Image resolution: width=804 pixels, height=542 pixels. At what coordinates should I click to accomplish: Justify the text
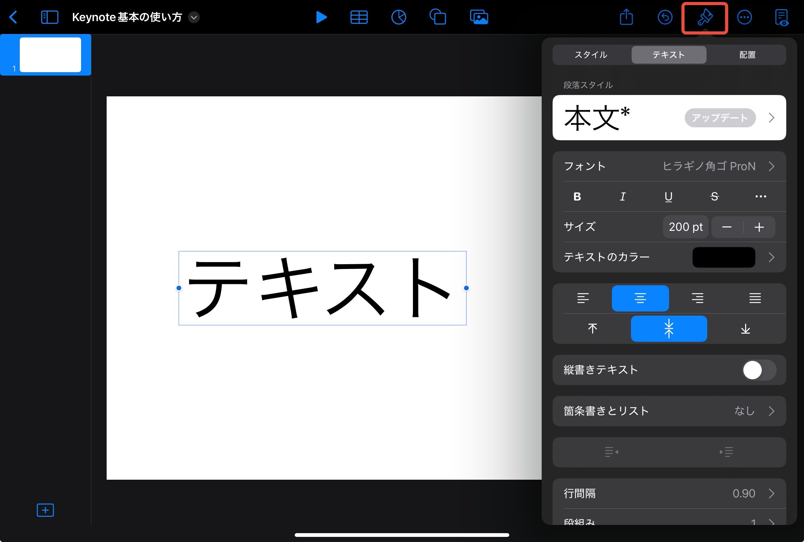pyautogui.click(x=755, y=298)
